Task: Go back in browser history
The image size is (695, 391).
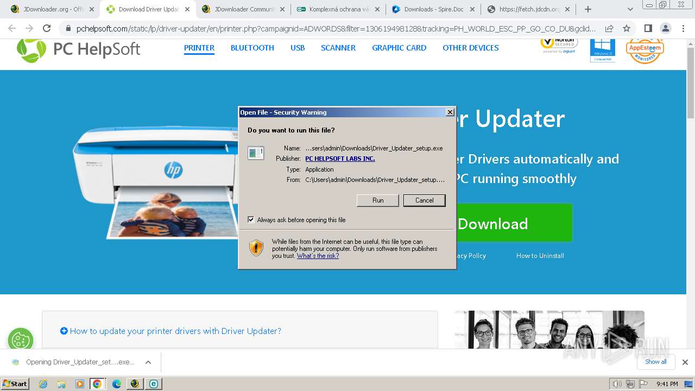Action: tap(12, 29)
